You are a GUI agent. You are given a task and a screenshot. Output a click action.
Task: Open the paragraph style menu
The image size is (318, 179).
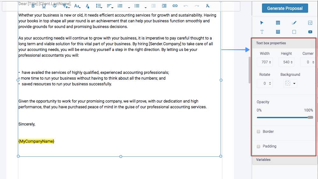[66, 6]
